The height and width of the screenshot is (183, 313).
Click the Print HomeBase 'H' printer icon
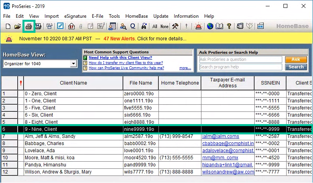point(38,26)
